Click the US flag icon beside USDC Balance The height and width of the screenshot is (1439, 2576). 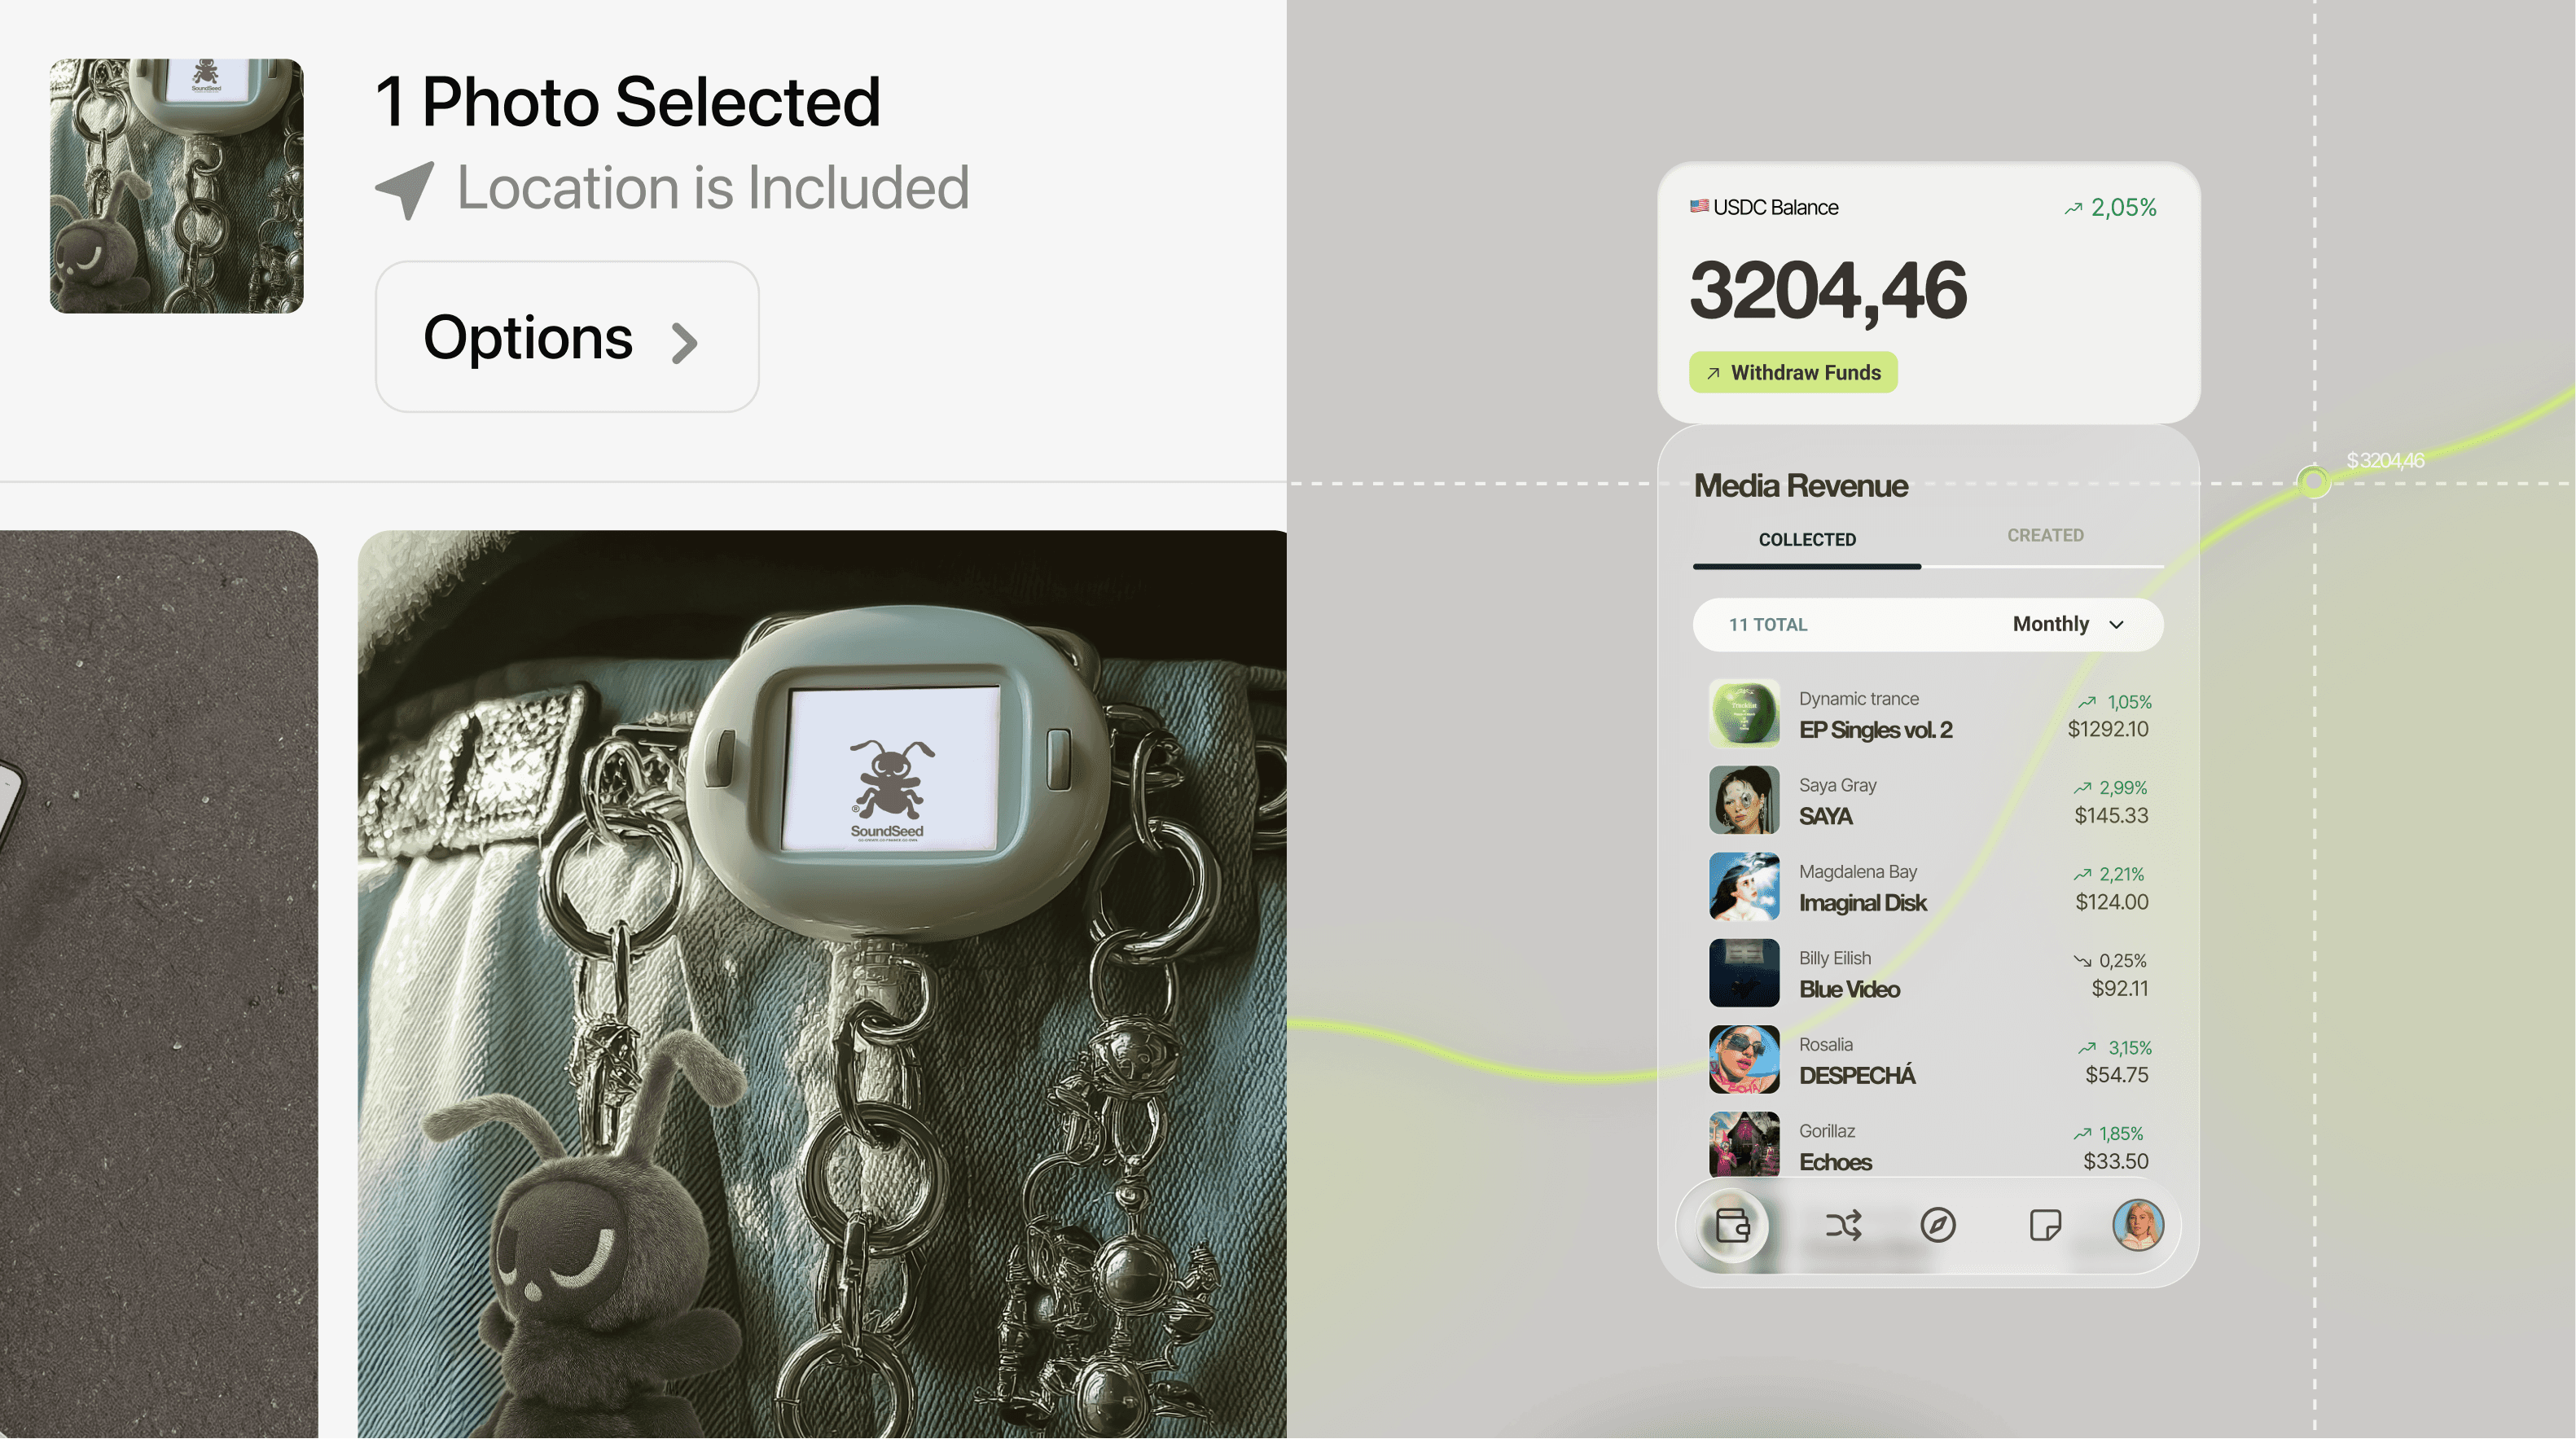point(1699,206)
